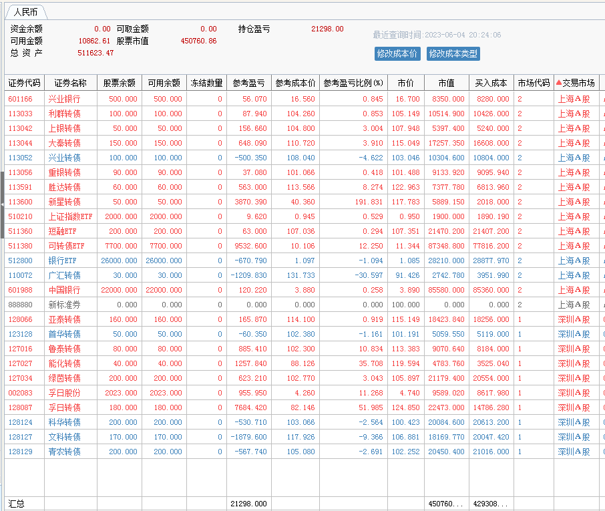Select the 青农转债 row name
This screenshot has width=605, height=511.
[x=64, y=452]
